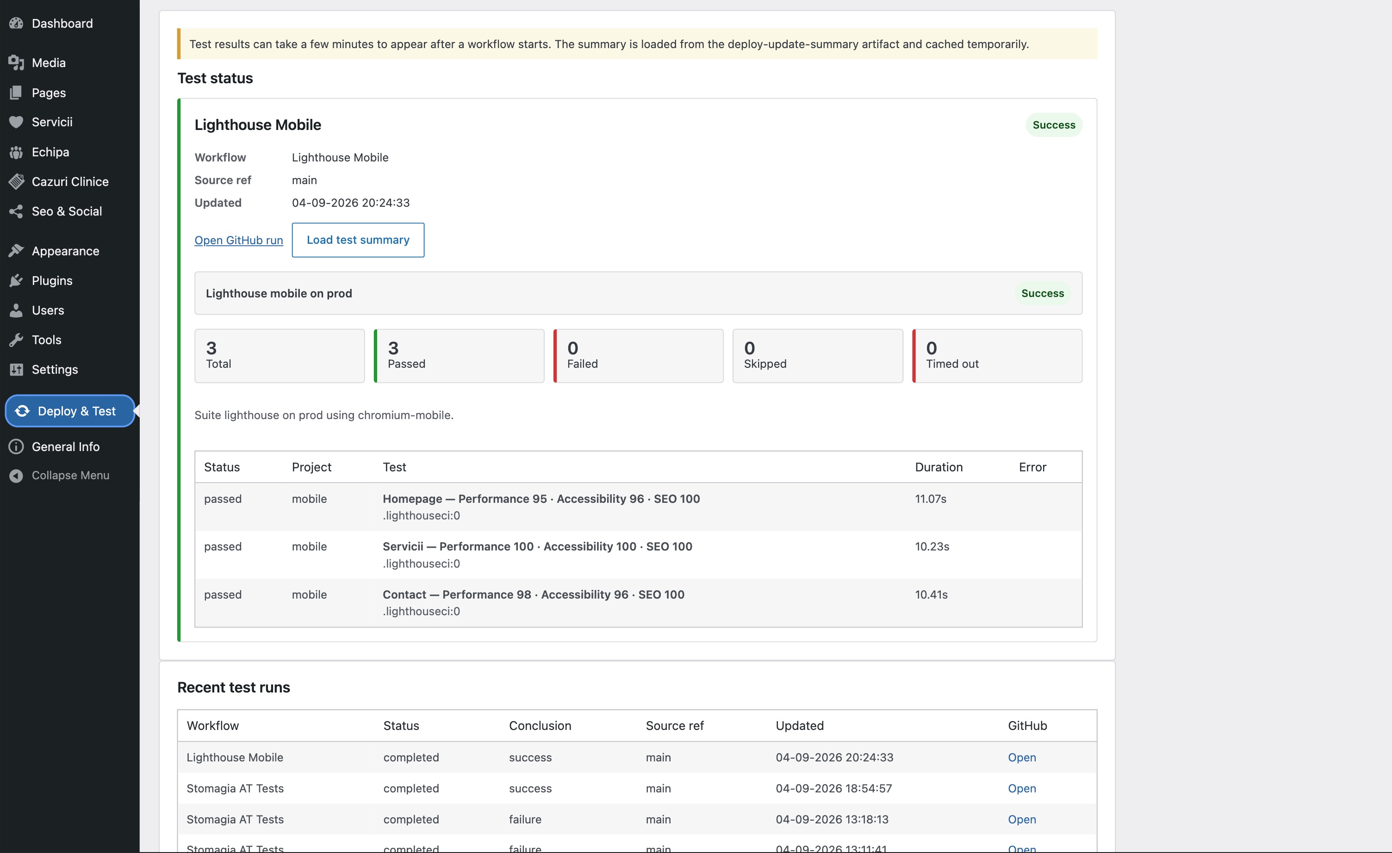Click the Echipa group icon
This screenshot has height=853, width=1392.
[x=16, y=152]
